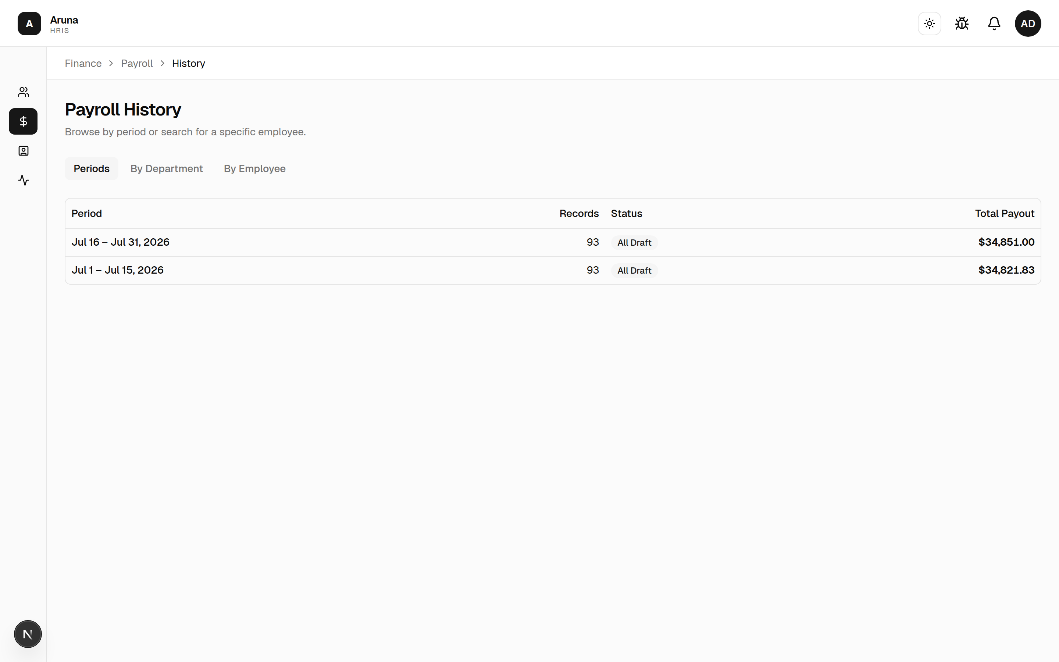The image size is (1059, 662).
Task: Click the Aruna logo A icon
Action: (x=29, y=24)
